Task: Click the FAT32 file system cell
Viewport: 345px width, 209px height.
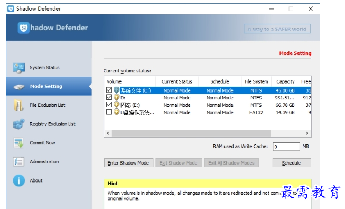Action: [x=256, y=112]
